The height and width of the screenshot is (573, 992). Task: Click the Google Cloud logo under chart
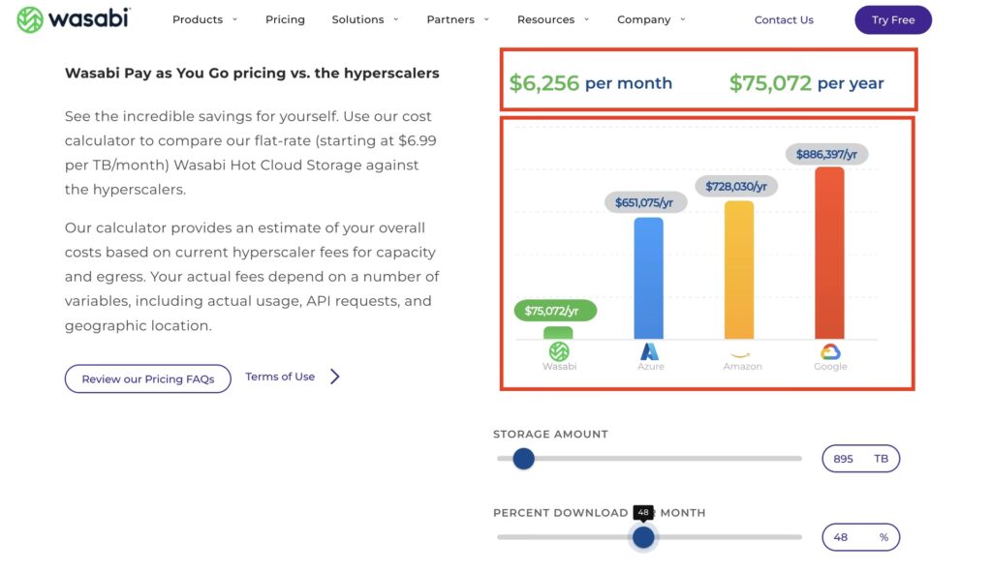pyautogui.click(x=830, y=351)
